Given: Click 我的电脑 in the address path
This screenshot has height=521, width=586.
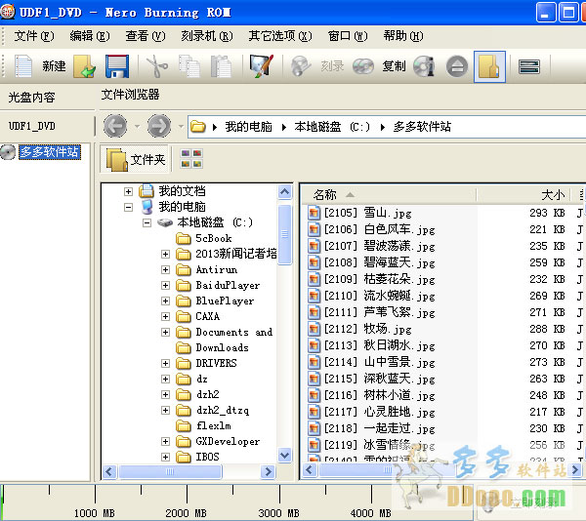Looking at the screenshot, I should click(248, 127).
